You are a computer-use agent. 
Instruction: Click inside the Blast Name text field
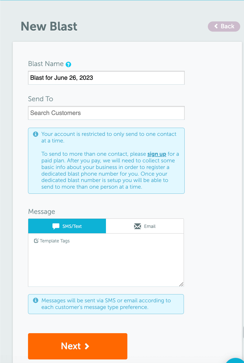click(106, 78)
